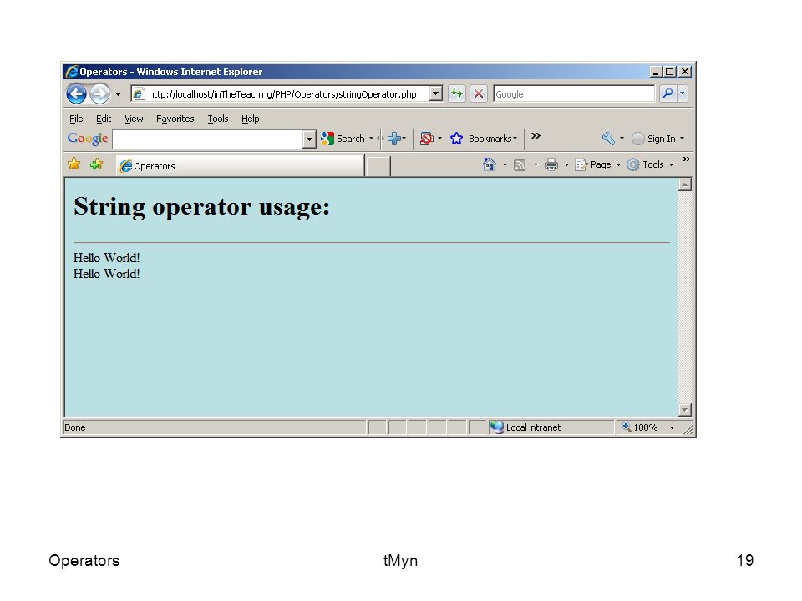This screenshot has width=802, height=601.
Task: Click the wrench settings icon on Google toolbar
Action: (x=608, y=139)
